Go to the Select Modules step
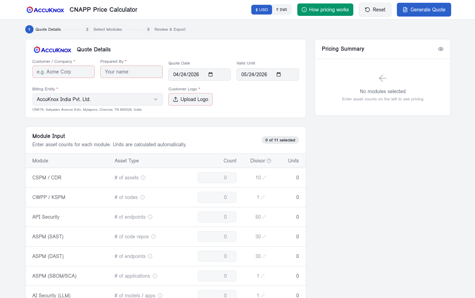This screenshot has height=298, width=475. 104,29
